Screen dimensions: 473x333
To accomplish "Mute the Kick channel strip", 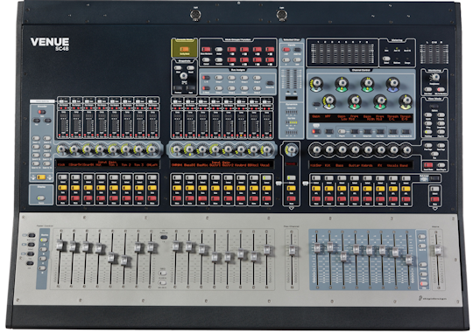I will coord(62,198).
